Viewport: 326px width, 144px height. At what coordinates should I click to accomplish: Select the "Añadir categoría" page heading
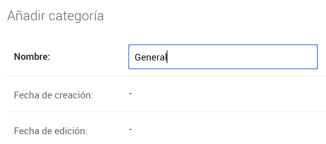coord(55,16)
